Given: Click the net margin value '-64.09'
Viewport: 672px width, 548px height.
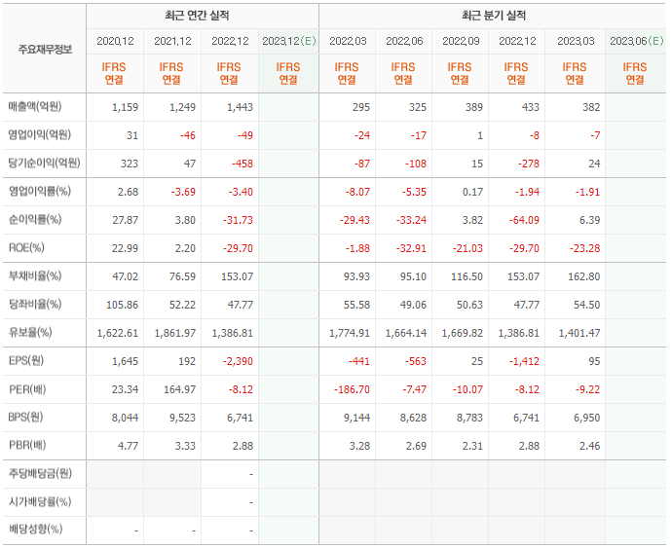Looking at the screenshot, I should coord(524,220).
